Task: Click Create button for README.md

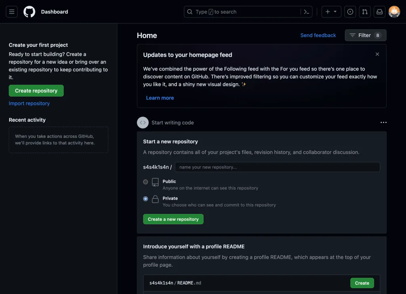Action: tap(362, 283)
